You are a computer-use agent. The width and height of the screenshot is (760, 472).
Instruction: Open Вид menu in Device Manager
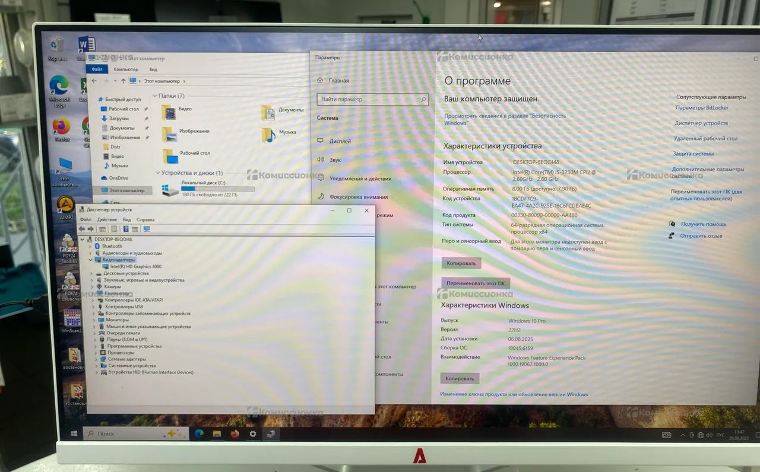(127, 219)
